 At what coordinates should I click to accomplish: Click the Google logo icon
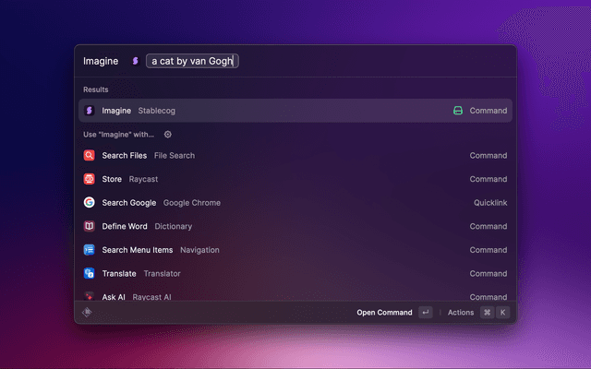[90, 203]
